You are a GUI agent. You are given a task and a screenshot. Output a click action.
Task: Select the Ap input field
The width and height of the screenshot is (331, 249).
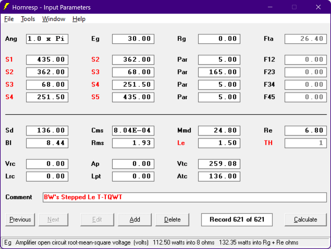pyautogui.click(x=133, y=164)
